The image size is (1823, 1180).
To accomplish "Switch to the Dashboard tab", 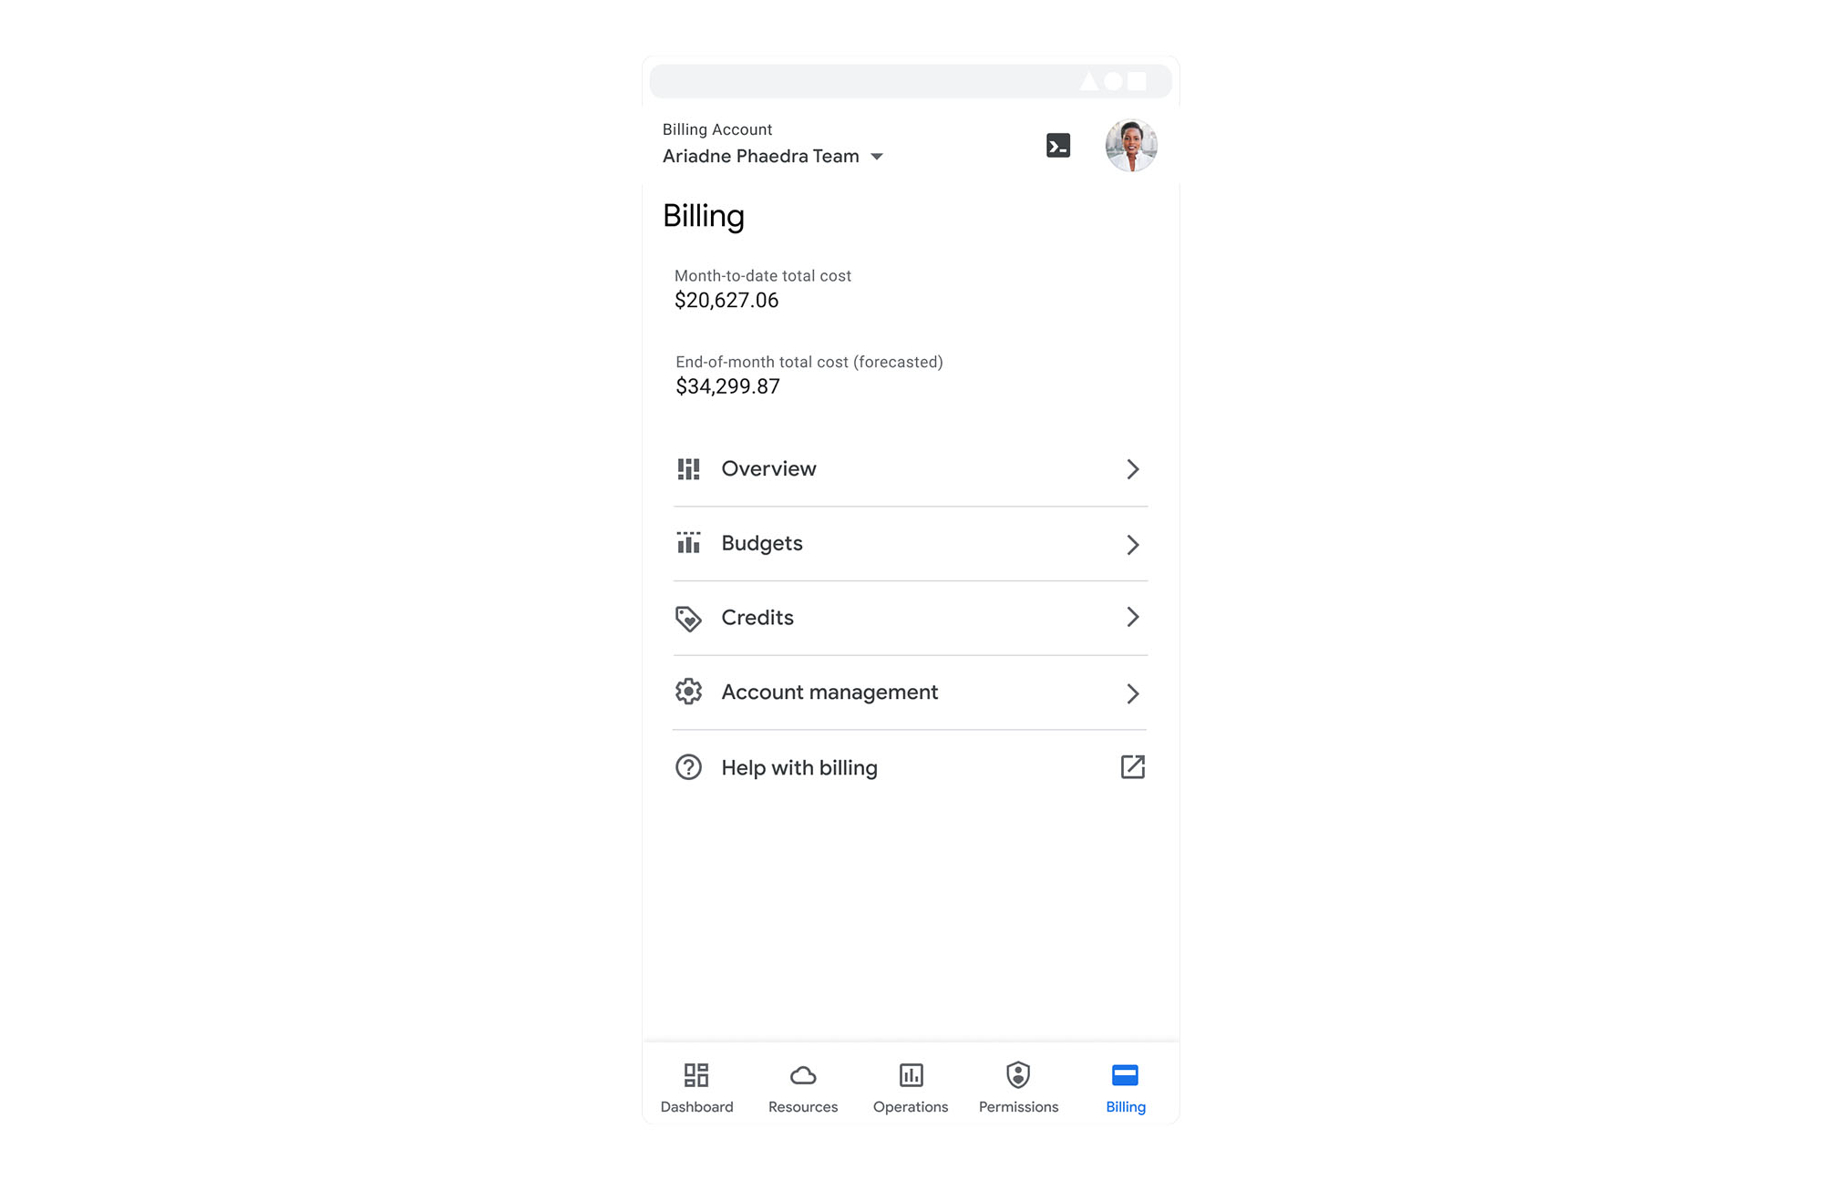I will pos(696,1085).
